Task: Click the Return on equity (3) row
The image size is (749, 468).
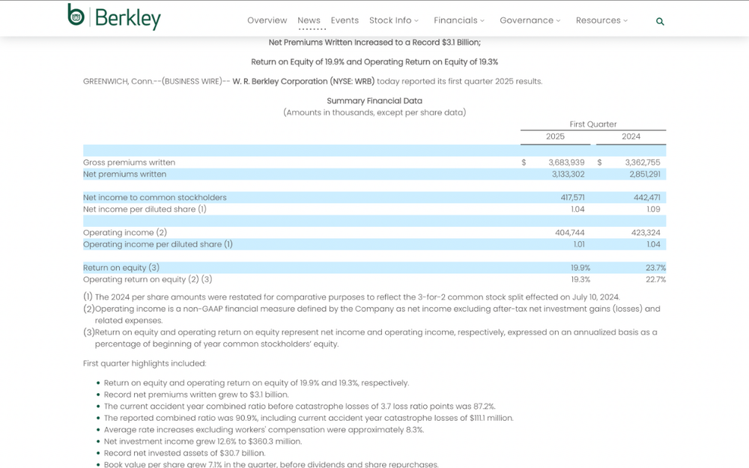Action: [x=374, y=267]
